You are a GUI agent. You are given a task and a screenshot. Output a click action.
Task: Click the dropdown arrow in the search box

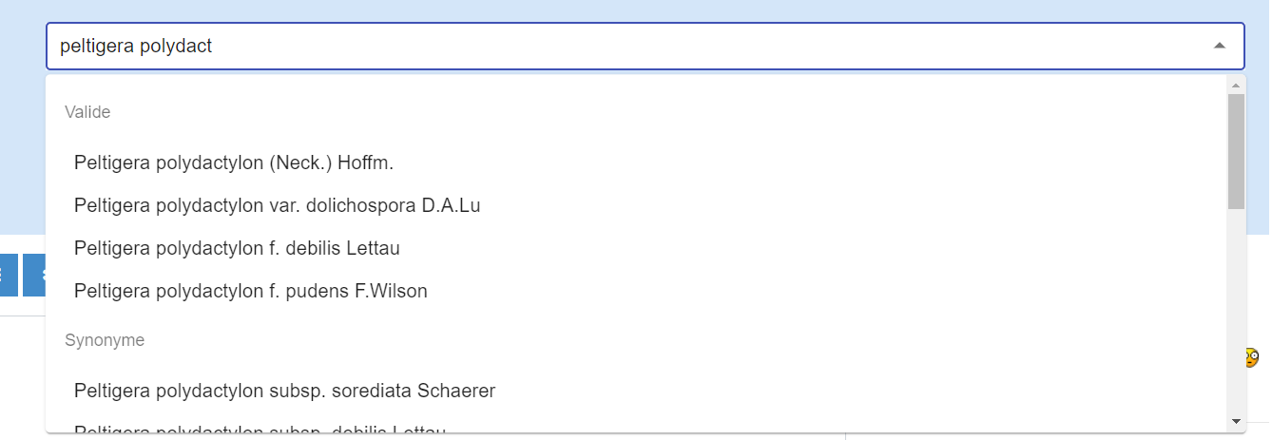pyautogui.click(x=1219, y=46)
